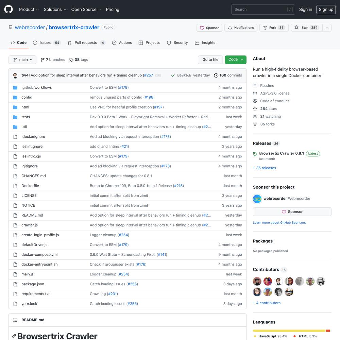Open the + 35 releases link
This screenshot has height=340, width=340.
tap(264, 168)
